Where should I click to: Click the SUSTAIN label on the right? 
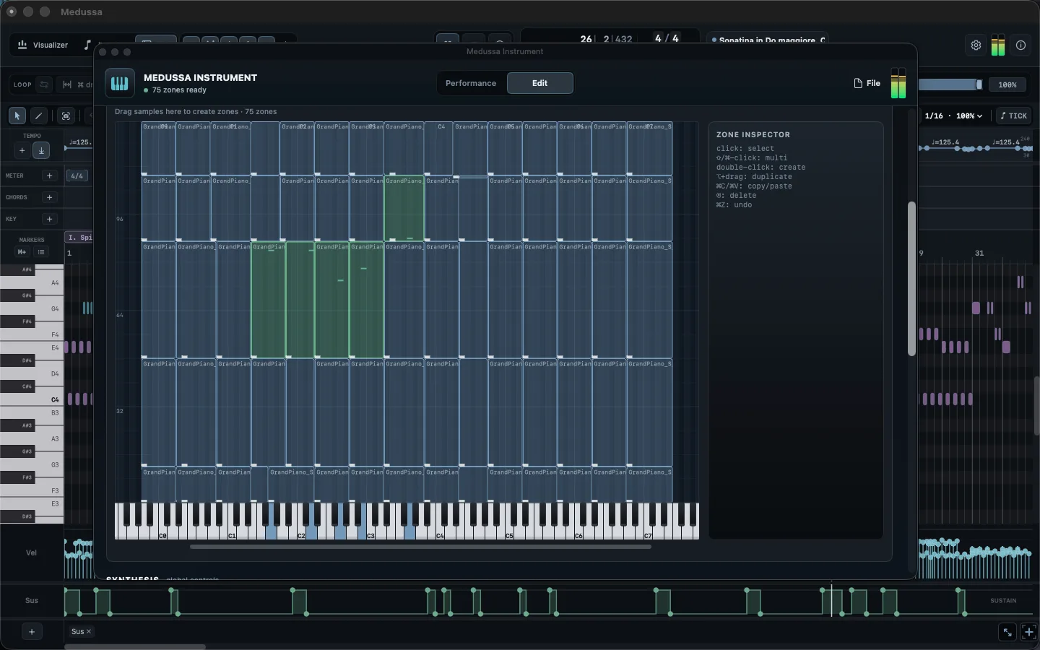1003,601
